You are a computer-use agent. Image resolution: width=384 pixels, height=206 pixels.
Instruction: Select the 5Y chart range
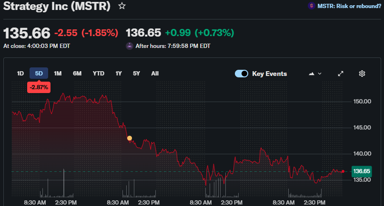tap(136, 74)
